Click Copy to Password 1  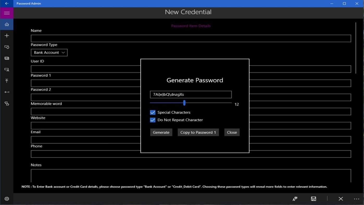[x=198, y=132]
